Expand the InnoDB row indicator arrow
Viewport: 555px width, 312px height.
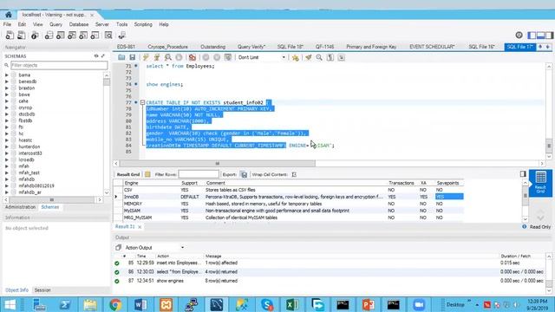[x=116, y=197]
